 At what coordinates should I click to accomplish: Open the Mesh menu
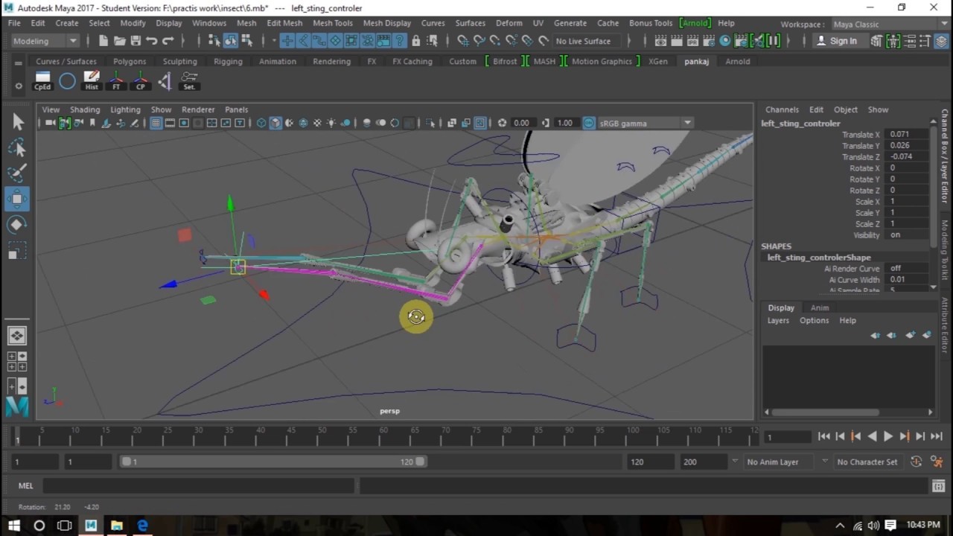click(246, 22)
